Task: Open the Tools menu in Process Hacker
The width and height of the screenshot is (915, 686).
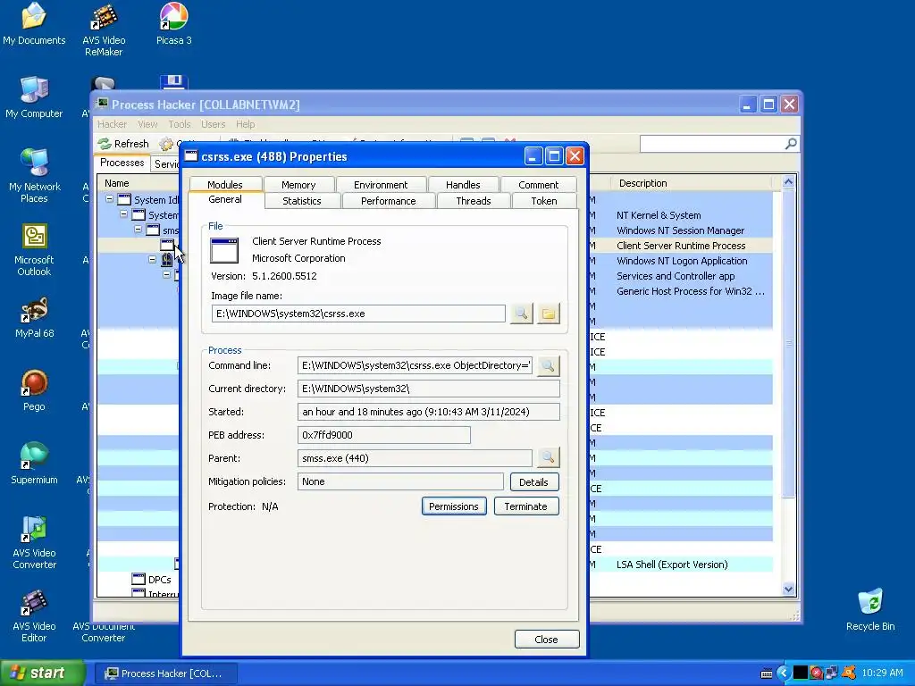Action: click(x=179, y=124)
